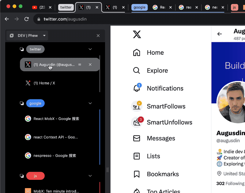Collapse the google group chevron

90,103
